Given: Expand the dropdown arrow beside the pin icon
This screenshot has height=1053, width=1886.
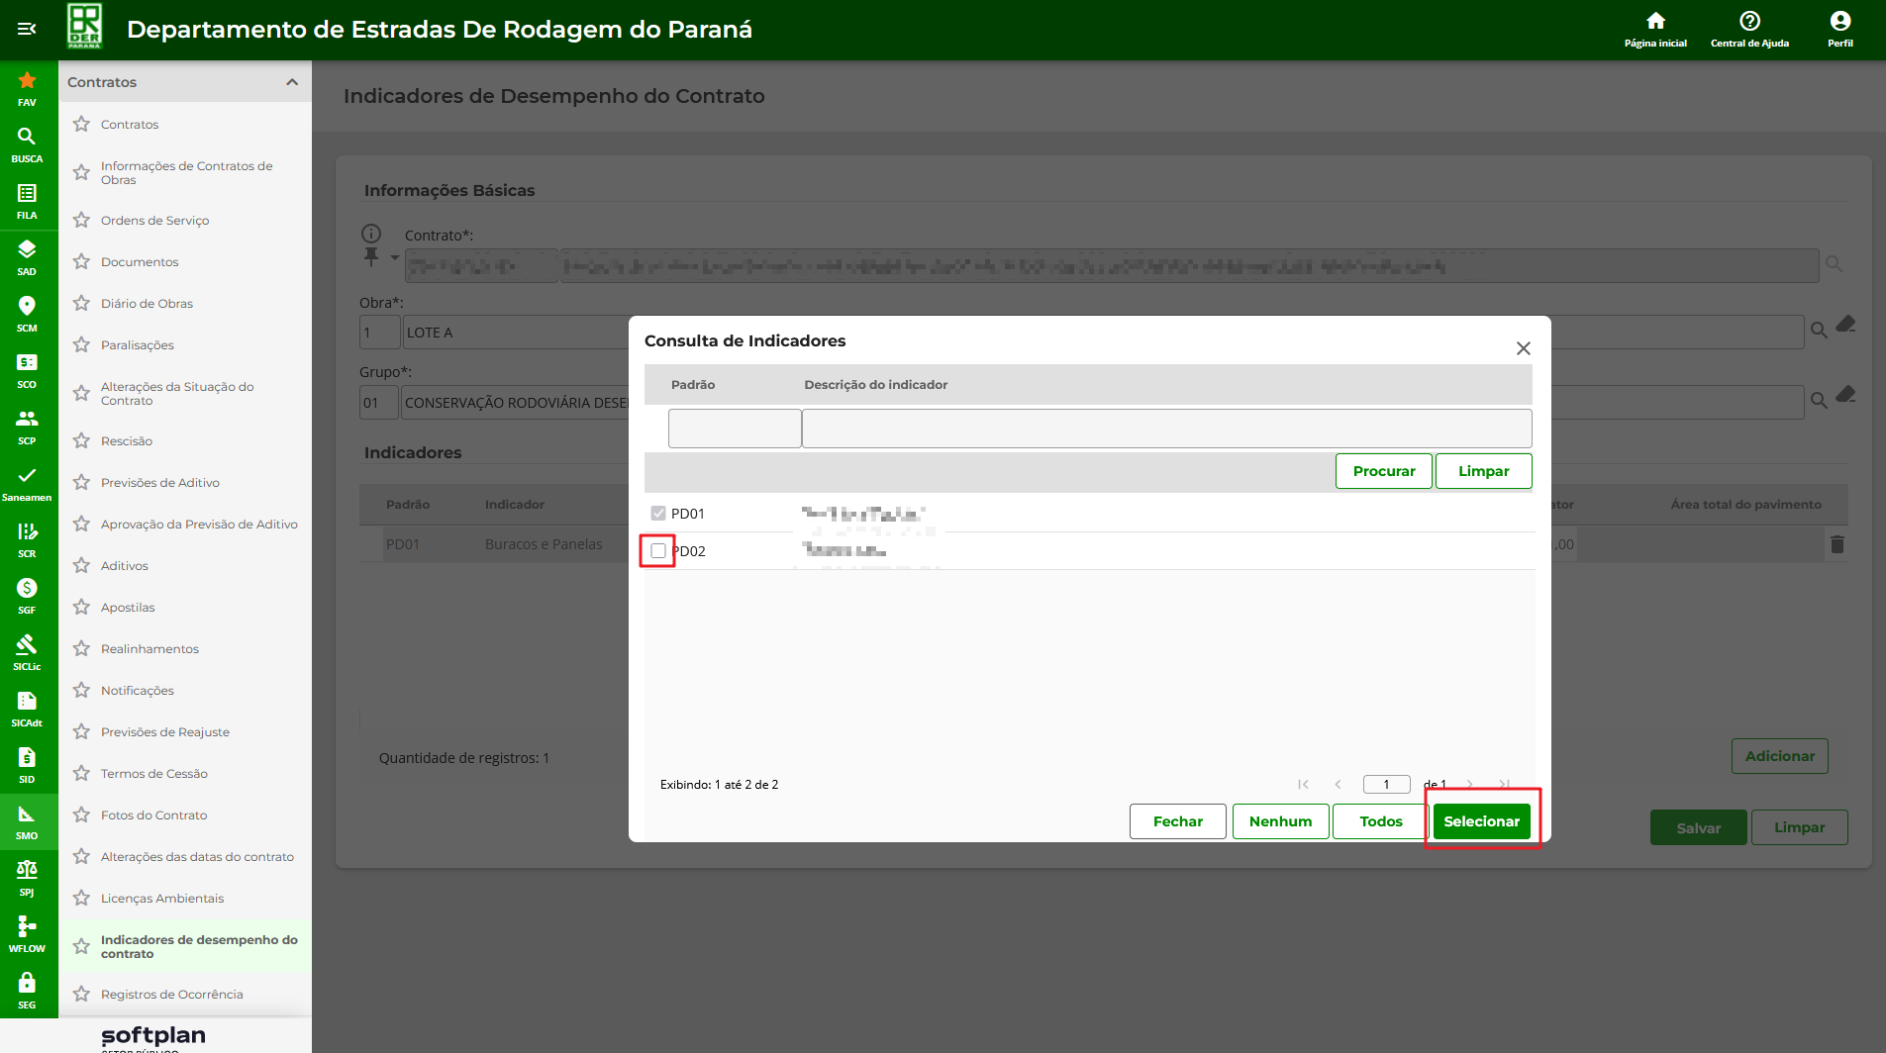Looking at the screenshot, I should click(x=395, y=258).
